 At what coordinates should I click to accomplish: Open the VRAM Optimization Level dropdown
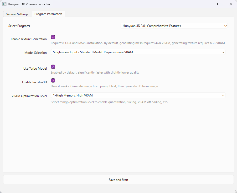point(138,95)
